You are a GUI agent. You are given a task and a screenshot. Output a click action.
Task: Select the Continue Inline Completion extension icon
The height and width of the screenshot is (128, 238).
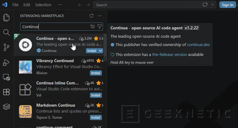point(25,89)
